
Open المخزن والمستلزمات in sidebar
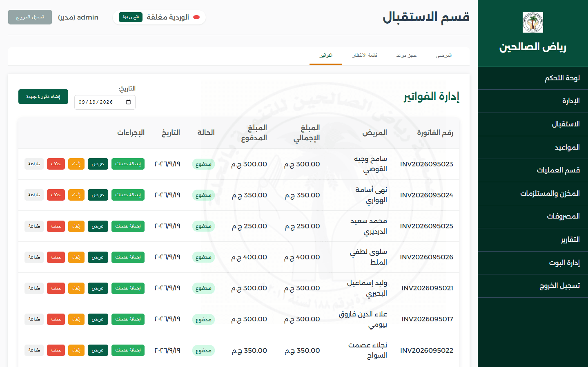click(x=533, y=193)
